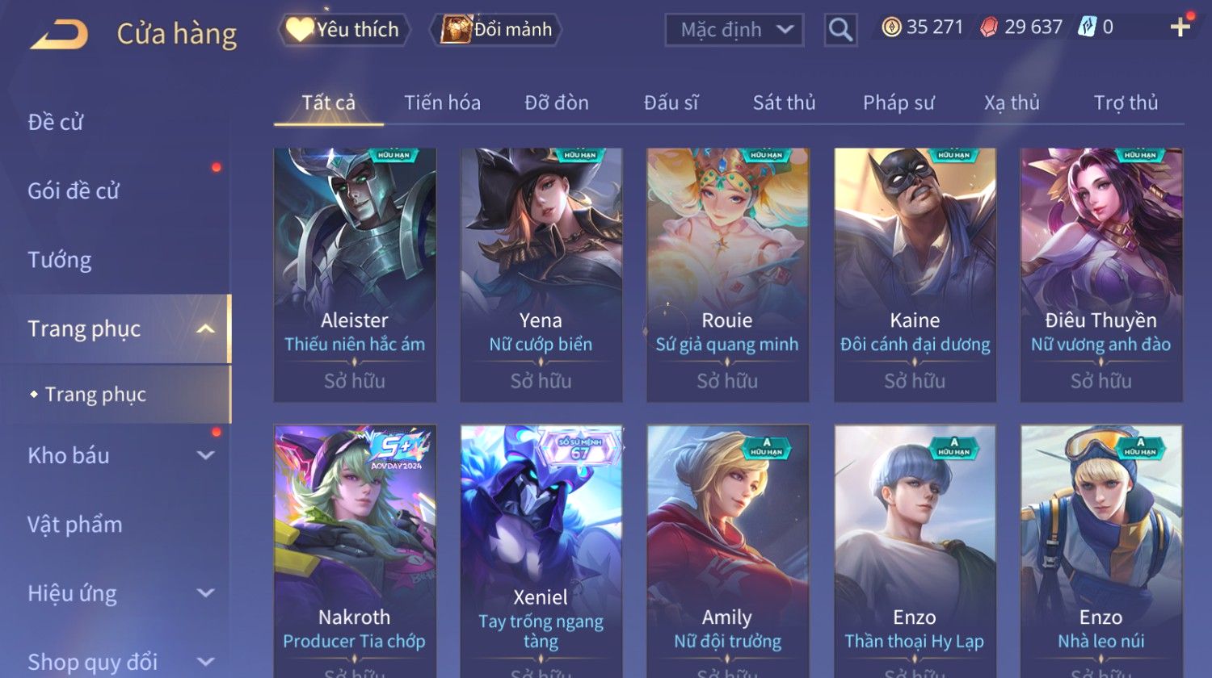The height and width of the screenshot is (678, 1212).
Task: Collapse the Trang phục sidebar section
Action: pyautogui.click(x=205, y=329)
